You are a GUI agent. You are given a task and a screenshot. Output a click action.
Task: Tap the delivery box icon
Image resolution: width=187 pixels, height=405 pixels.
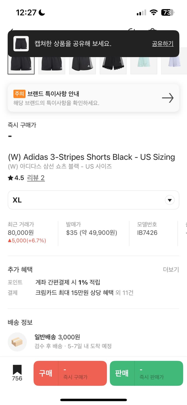[17, 342]
